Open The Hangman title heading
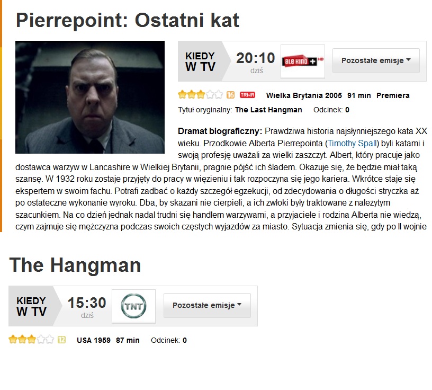Viewport: 432px width, 390px height. (x=75, y=265)
